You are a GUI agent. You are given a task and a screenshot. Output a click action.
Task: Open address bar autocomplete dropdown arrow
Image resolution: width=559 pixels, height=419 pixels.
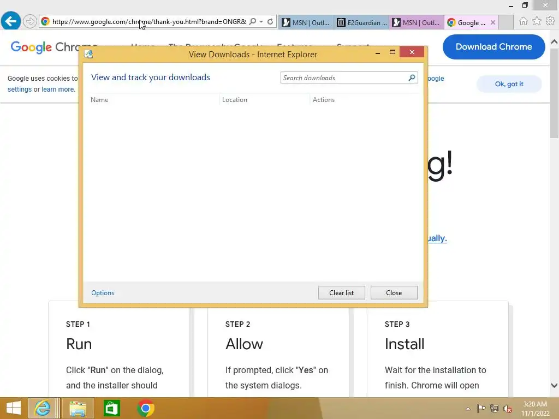(x=261, y=21)
